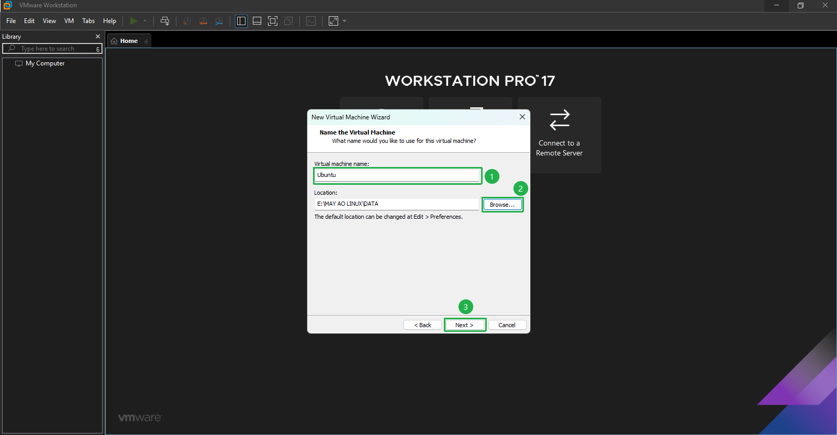Image resolution: width=837 pixels, height=435 pixels.
Task: Switch to the Home tab
Action: tap(129, 41)
